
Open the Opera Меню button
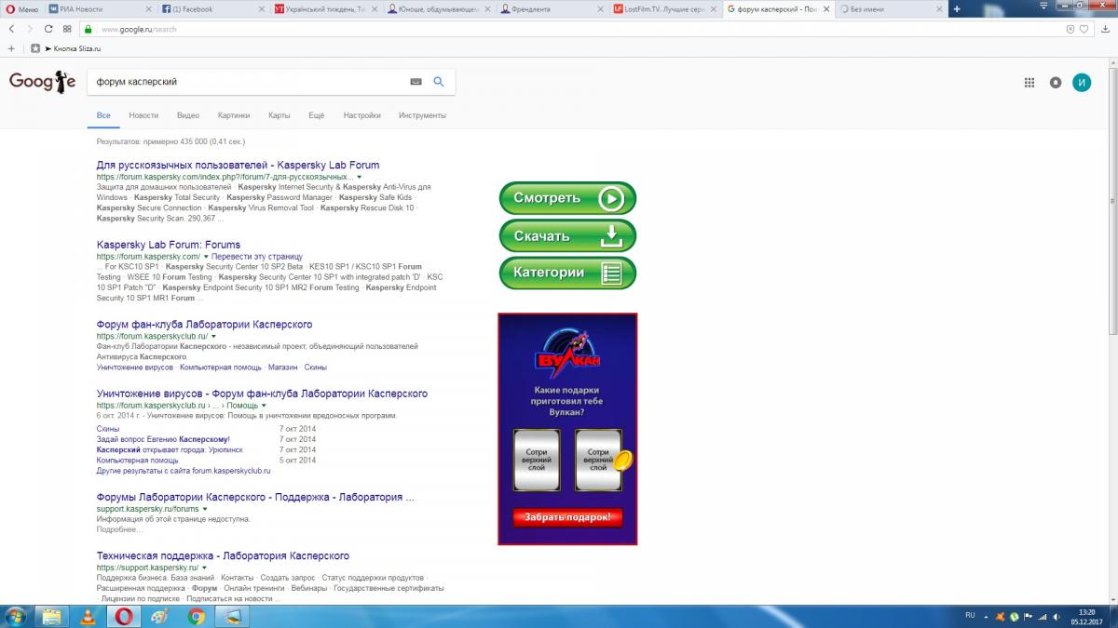[22, 9]
